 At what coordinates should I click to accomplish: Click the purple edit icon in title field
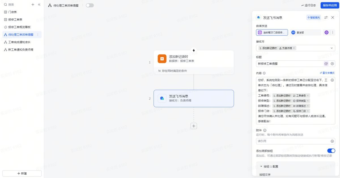pyautogui.click(x=326, y=64)
